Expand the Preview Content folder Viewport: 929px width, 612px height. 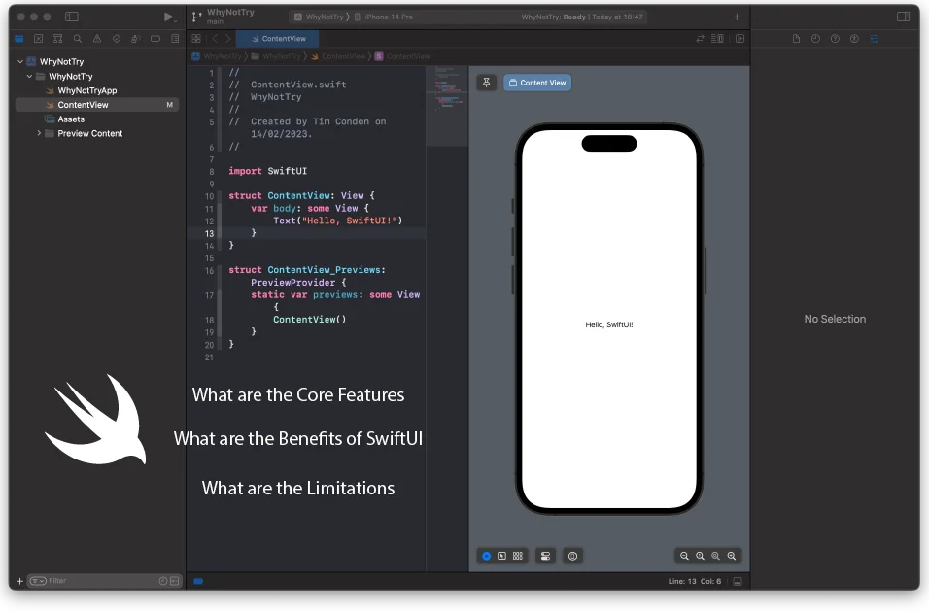39,132
